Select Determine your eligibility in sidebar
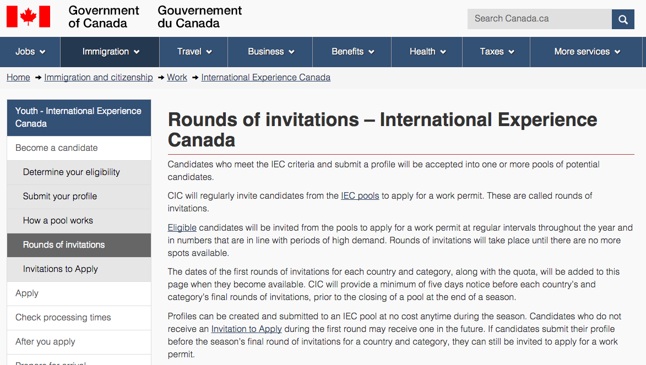 71,172
